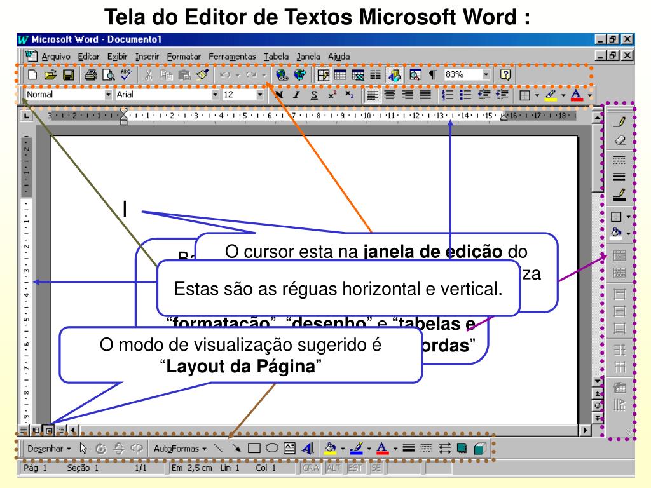Toggle subscript formatting
Image resolution: width=651 pixels, height=488 pixels.
tap(350, 95)
